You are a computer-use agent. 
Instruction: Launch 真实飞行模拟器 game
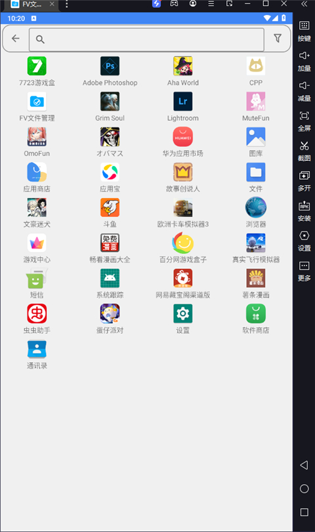point(255,243)
